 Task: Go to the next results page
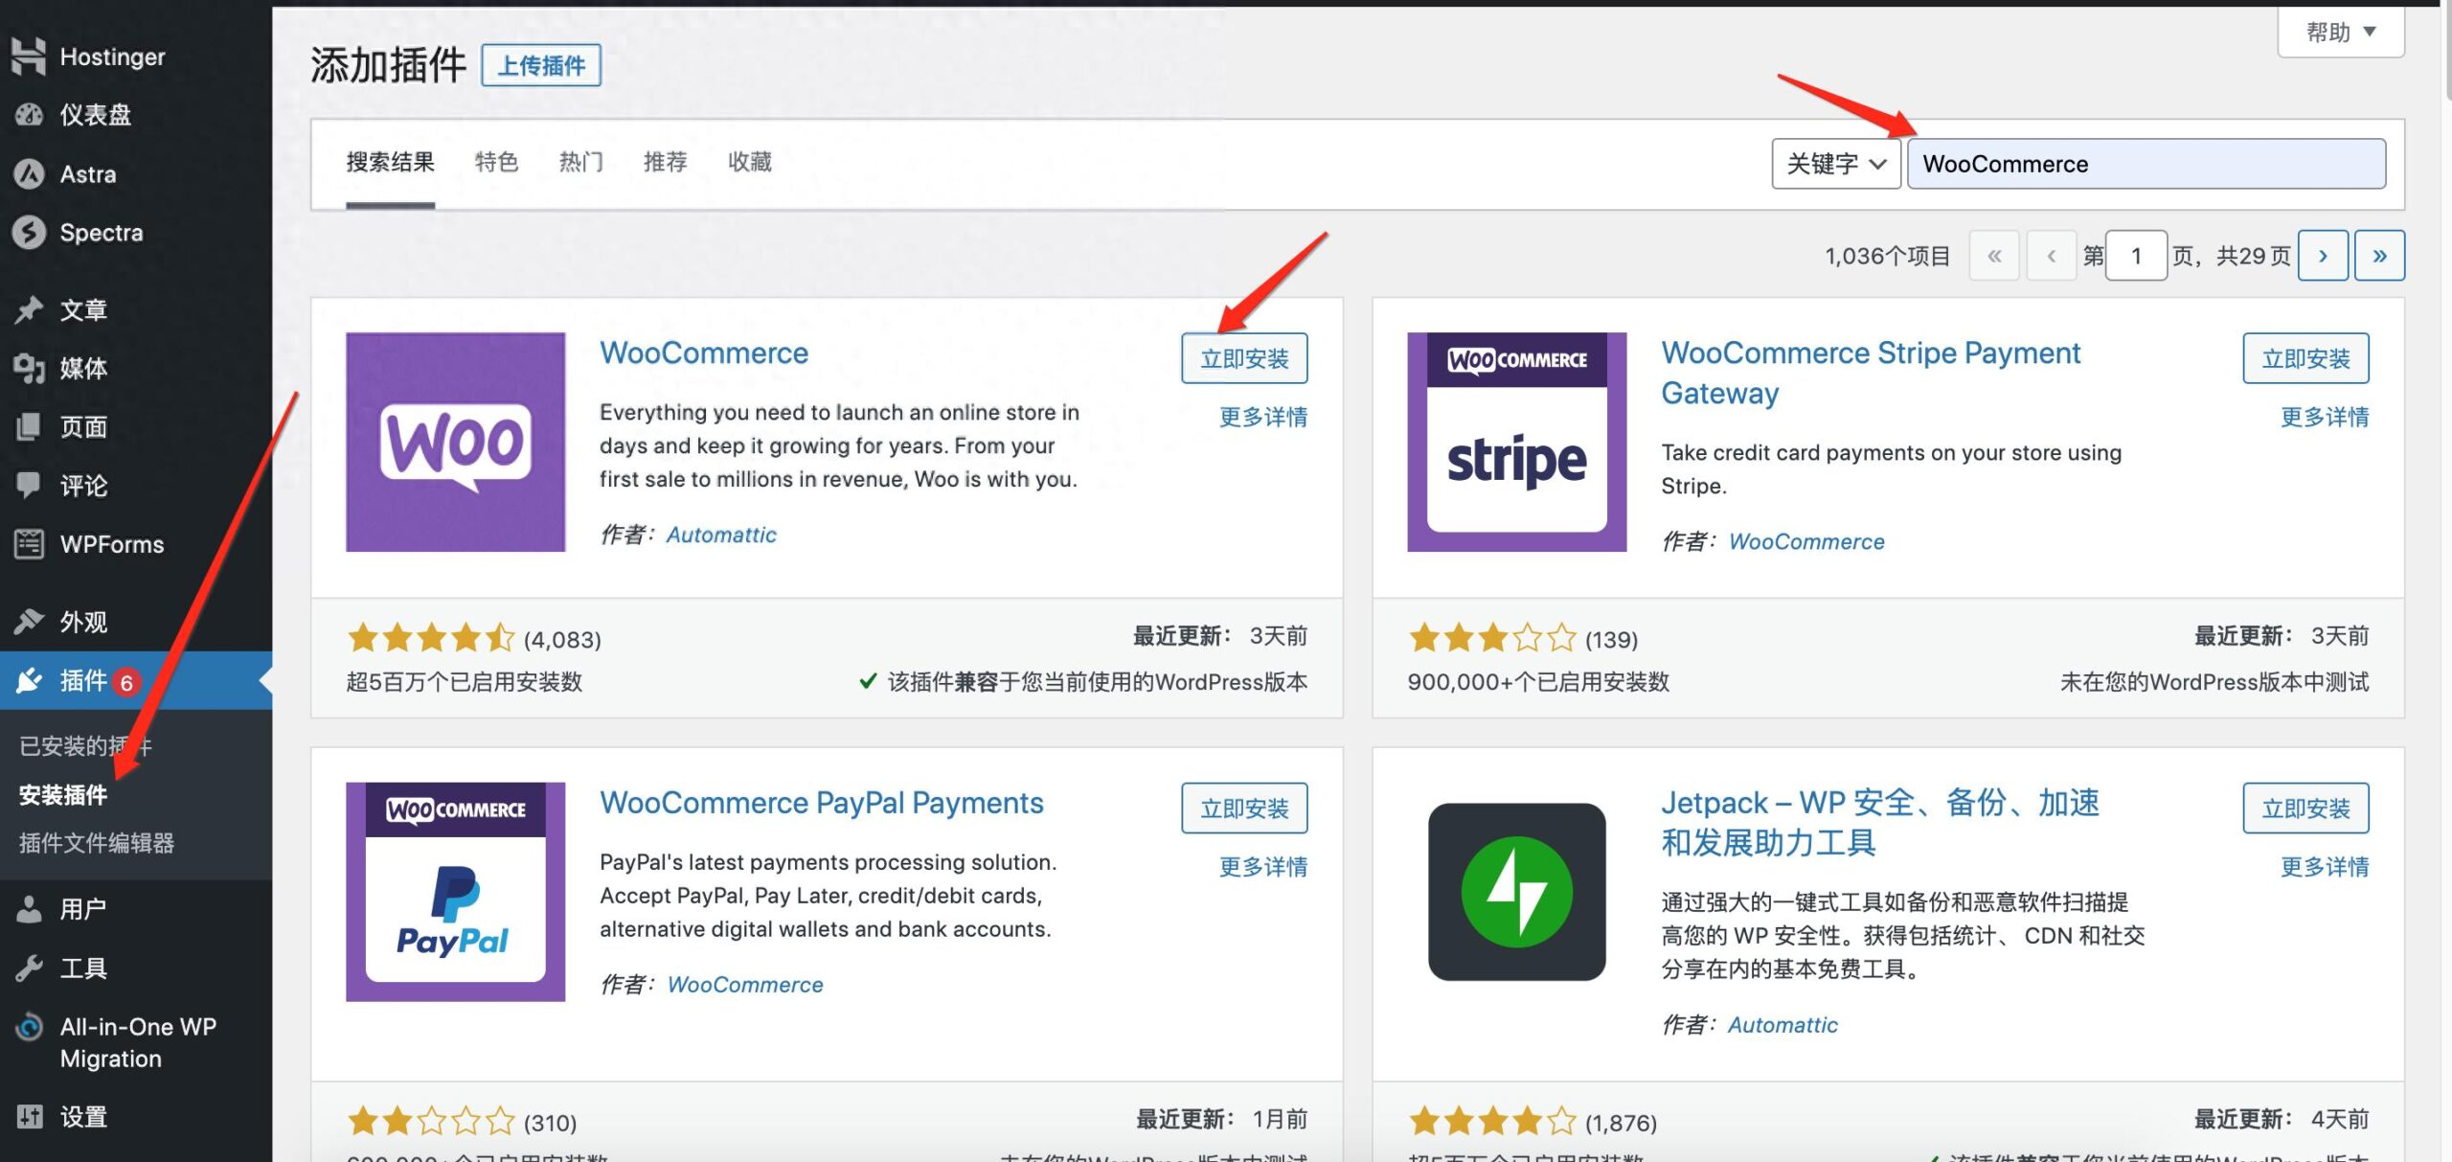(x=2323, y=256)
